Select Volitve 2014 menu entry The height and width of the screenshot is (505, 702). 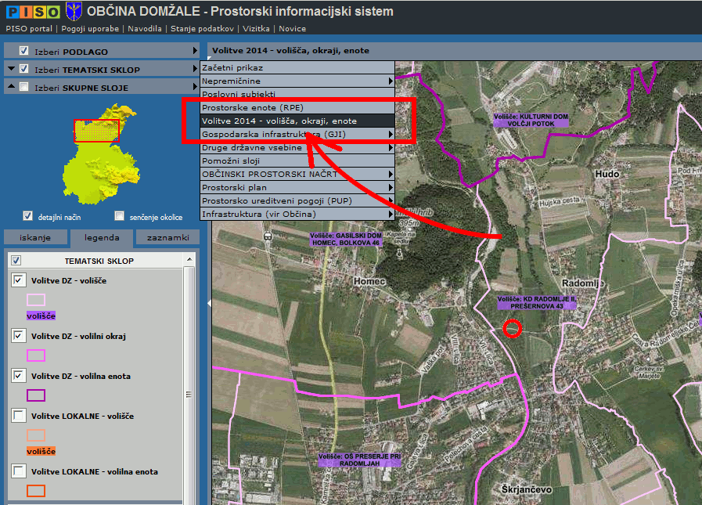coord(279,121)
